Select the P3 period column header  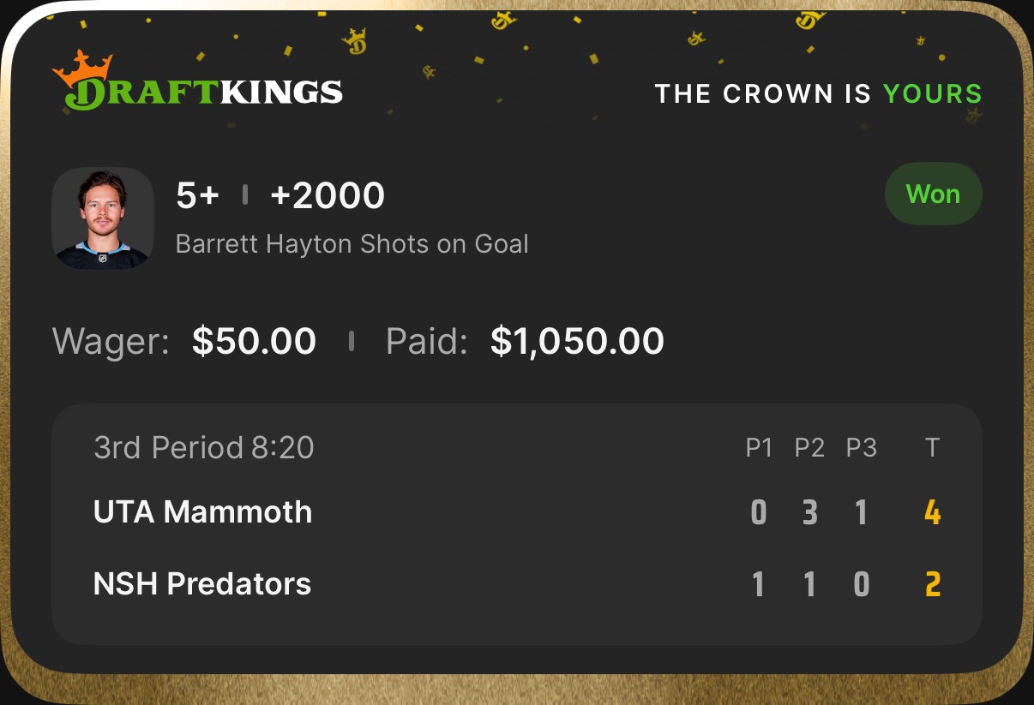(861, 448)
